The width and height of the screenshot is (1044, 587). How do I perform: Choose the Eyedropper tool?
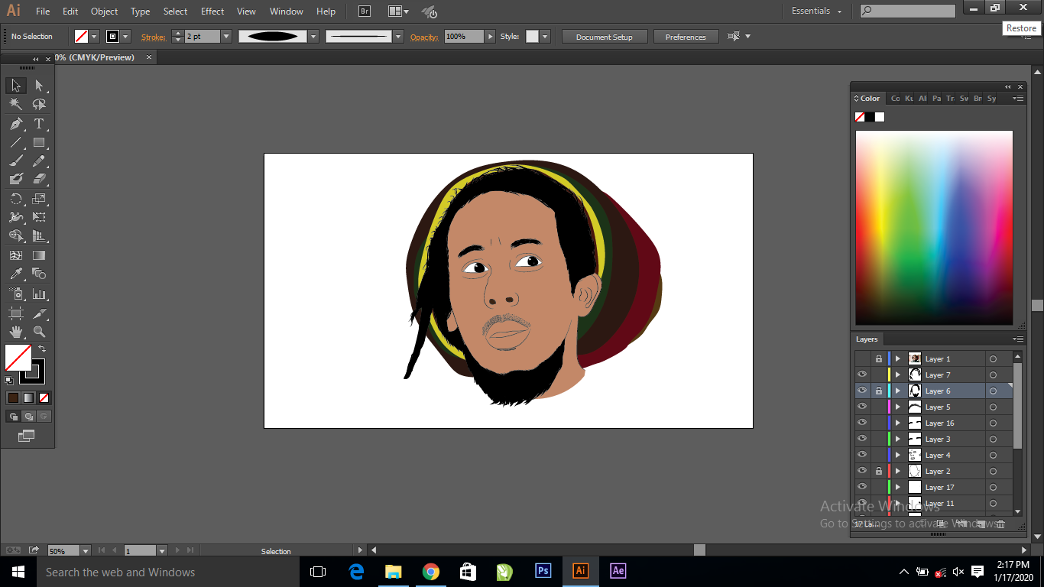pyautogui.click(x=16, y=274)
